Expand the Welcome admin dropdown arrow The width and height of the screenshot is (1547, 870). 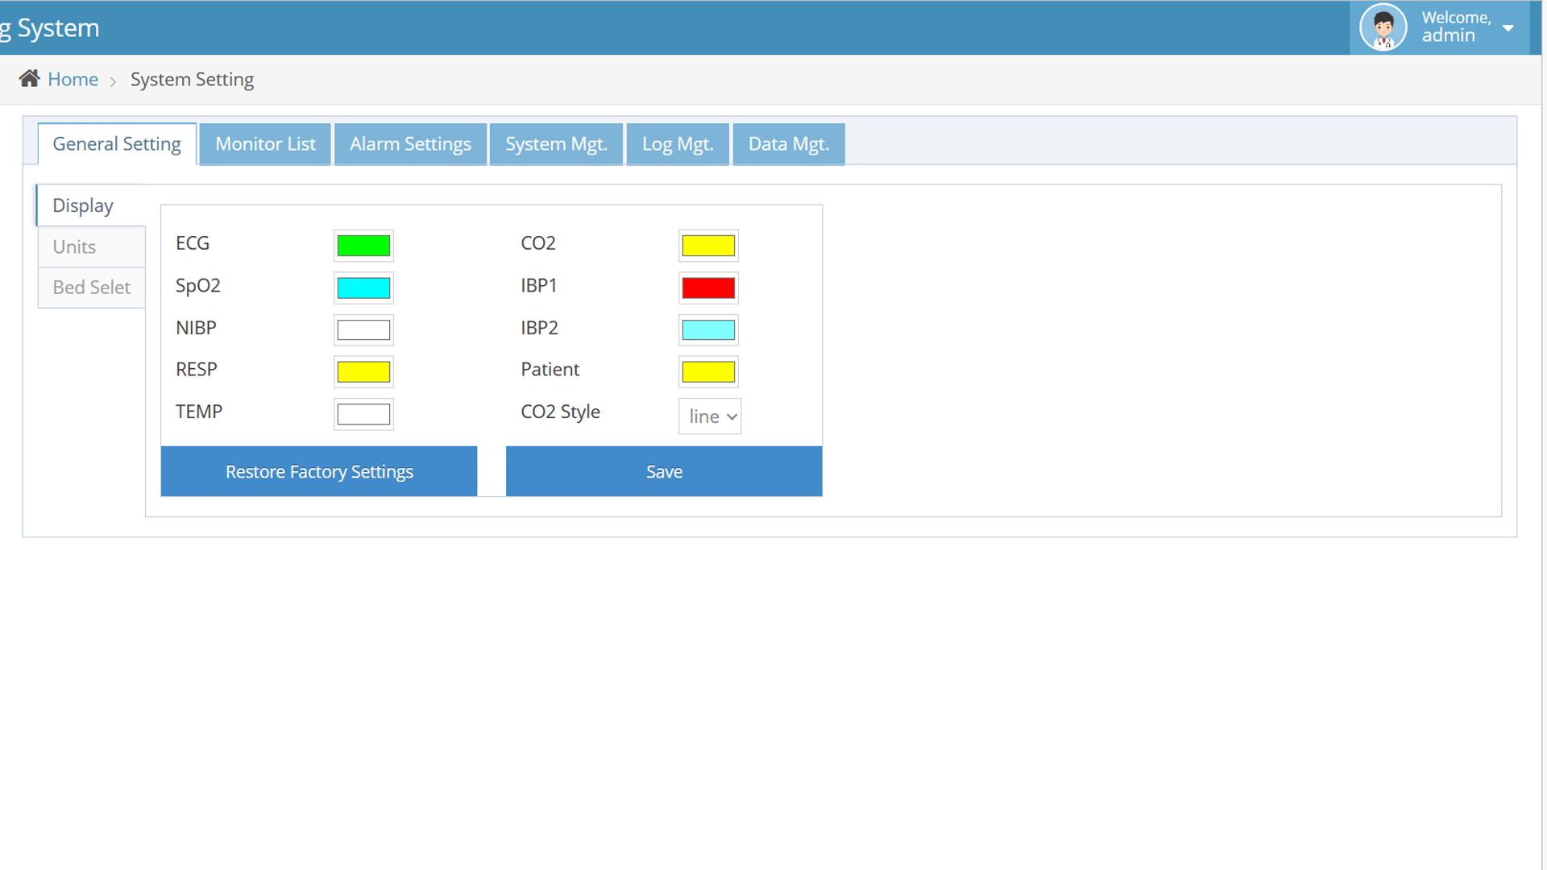(x=1508, y=27)
